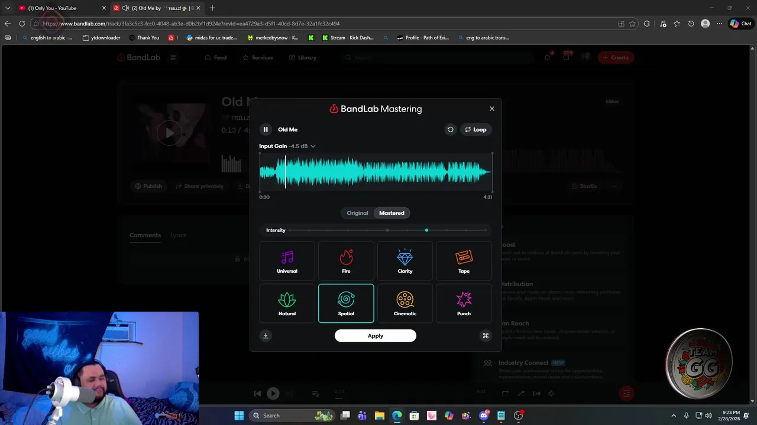Click the BandLab search field
757x425 pixels.
tap(438, 57)
